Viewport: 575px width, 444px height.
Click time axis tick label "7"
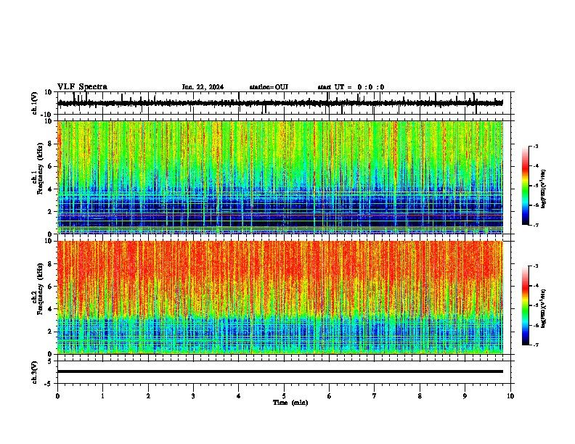point(375,396)
